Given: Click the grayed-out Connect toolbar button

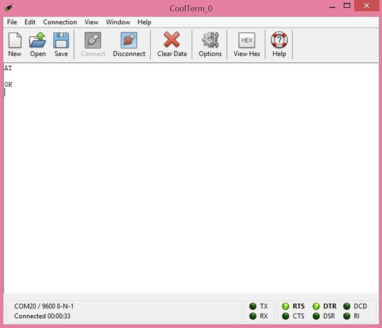Looking at the screenshot, I should [93, 45].
